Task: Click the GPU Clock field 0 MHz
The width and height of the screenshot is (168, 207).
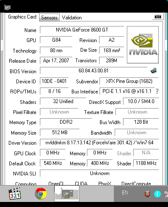Action: (53, 153)
